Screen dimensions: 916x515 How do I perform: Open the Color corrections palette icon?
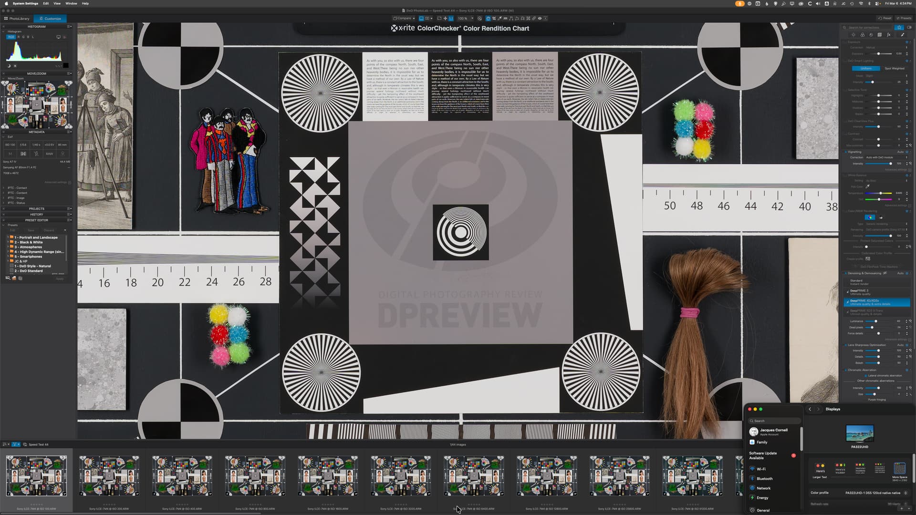click(x=862, y=35)
